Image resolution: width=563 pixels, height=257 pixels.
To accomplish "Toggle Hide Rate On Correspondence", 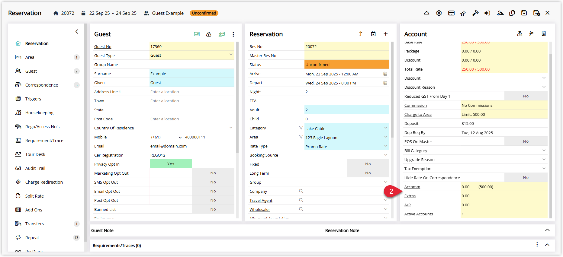I will (526, 177).
